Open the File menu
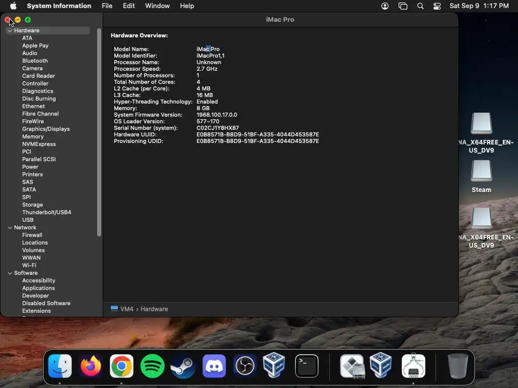This screenshot has height=388, width=518. 107,6
